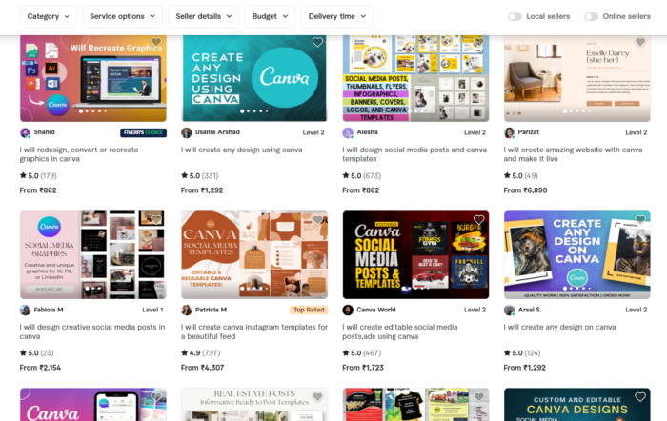Image resolution: width=667 pixels, height=421 pixels.
Task: Open the Seller details dropdown
Action: [203, 16]
